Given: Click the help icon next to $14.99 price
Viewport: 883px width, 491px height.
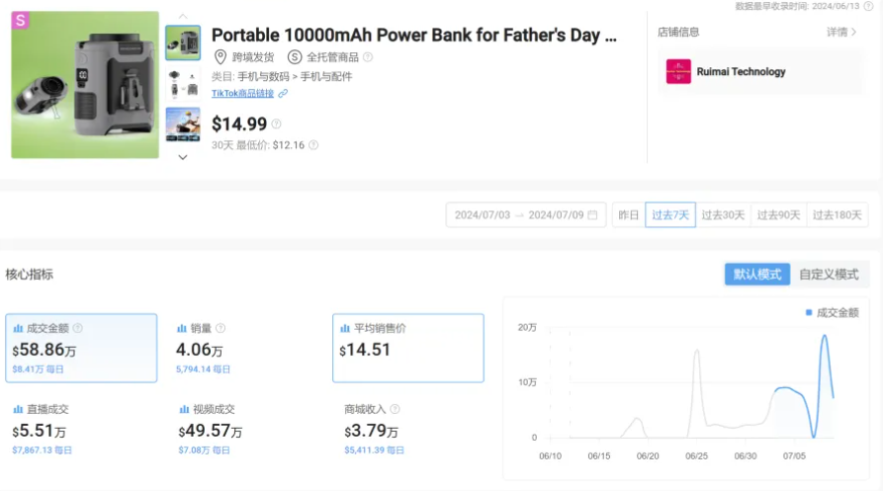Looking at the screenshot, I should coord(276,124).
